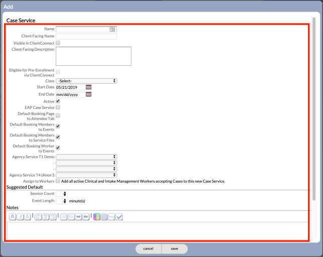323x257 pixels.
Task: Uncheck Default Booking Members to Service Files
Action: coord(58,137)
